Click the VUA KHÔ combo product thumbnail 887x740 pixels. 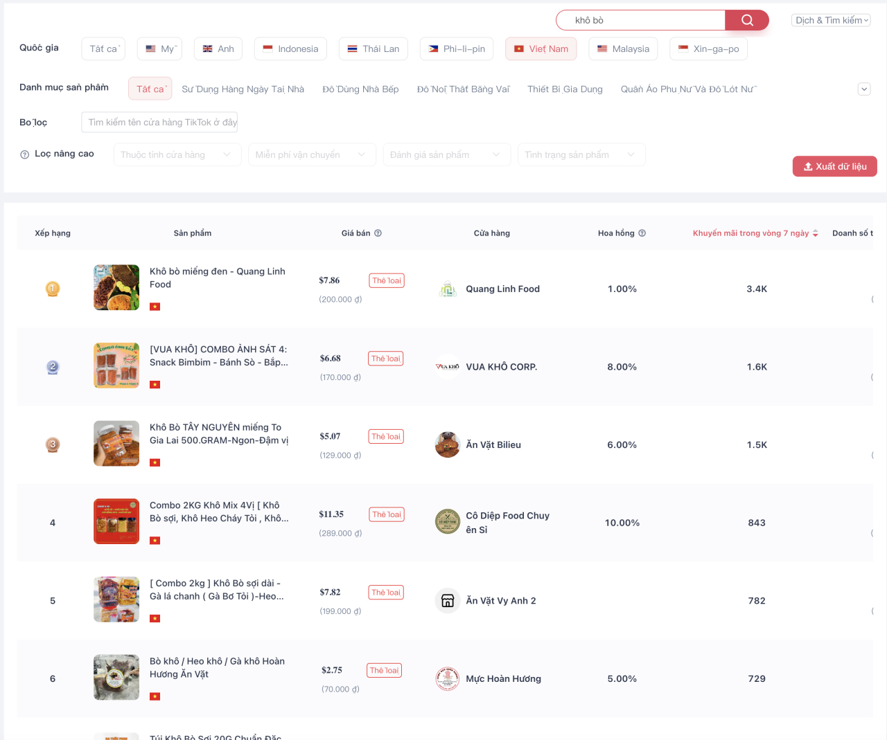tap(116, 366)
